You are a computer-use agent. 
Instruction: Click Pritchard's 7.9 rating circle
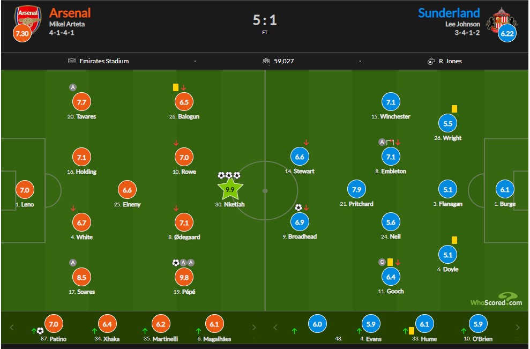356,189
